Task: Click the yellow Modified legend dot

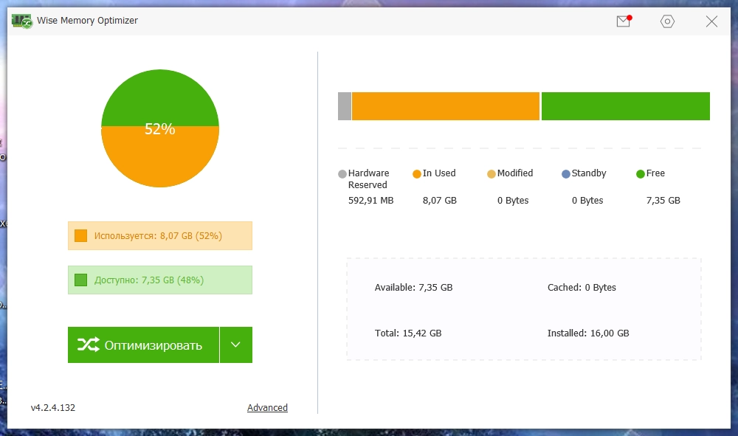Action: [x=492, y=174]
